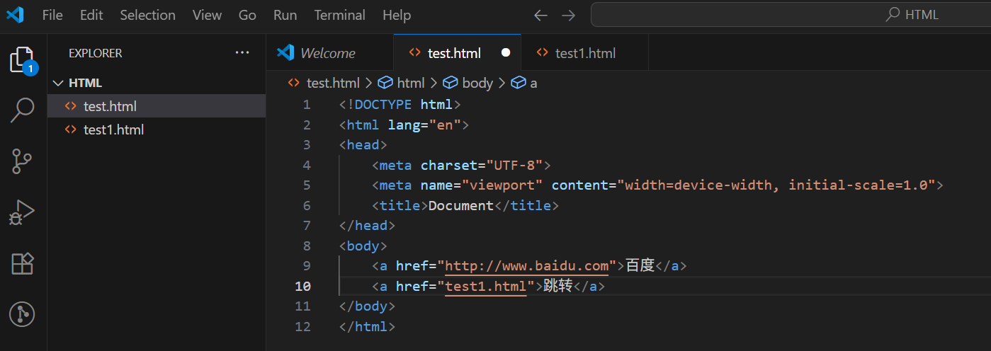Click the VS Code icon on Welcome tab
Screen dimensions: 991x351
pos(285,53)
